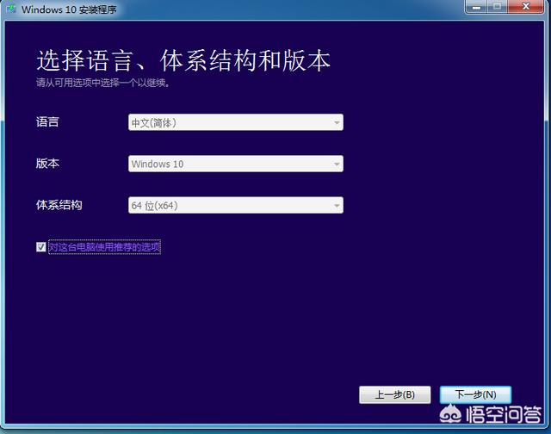Click the disabled maximize window button
The width and height of the screenshot is (551, 434).
[497, 7]
